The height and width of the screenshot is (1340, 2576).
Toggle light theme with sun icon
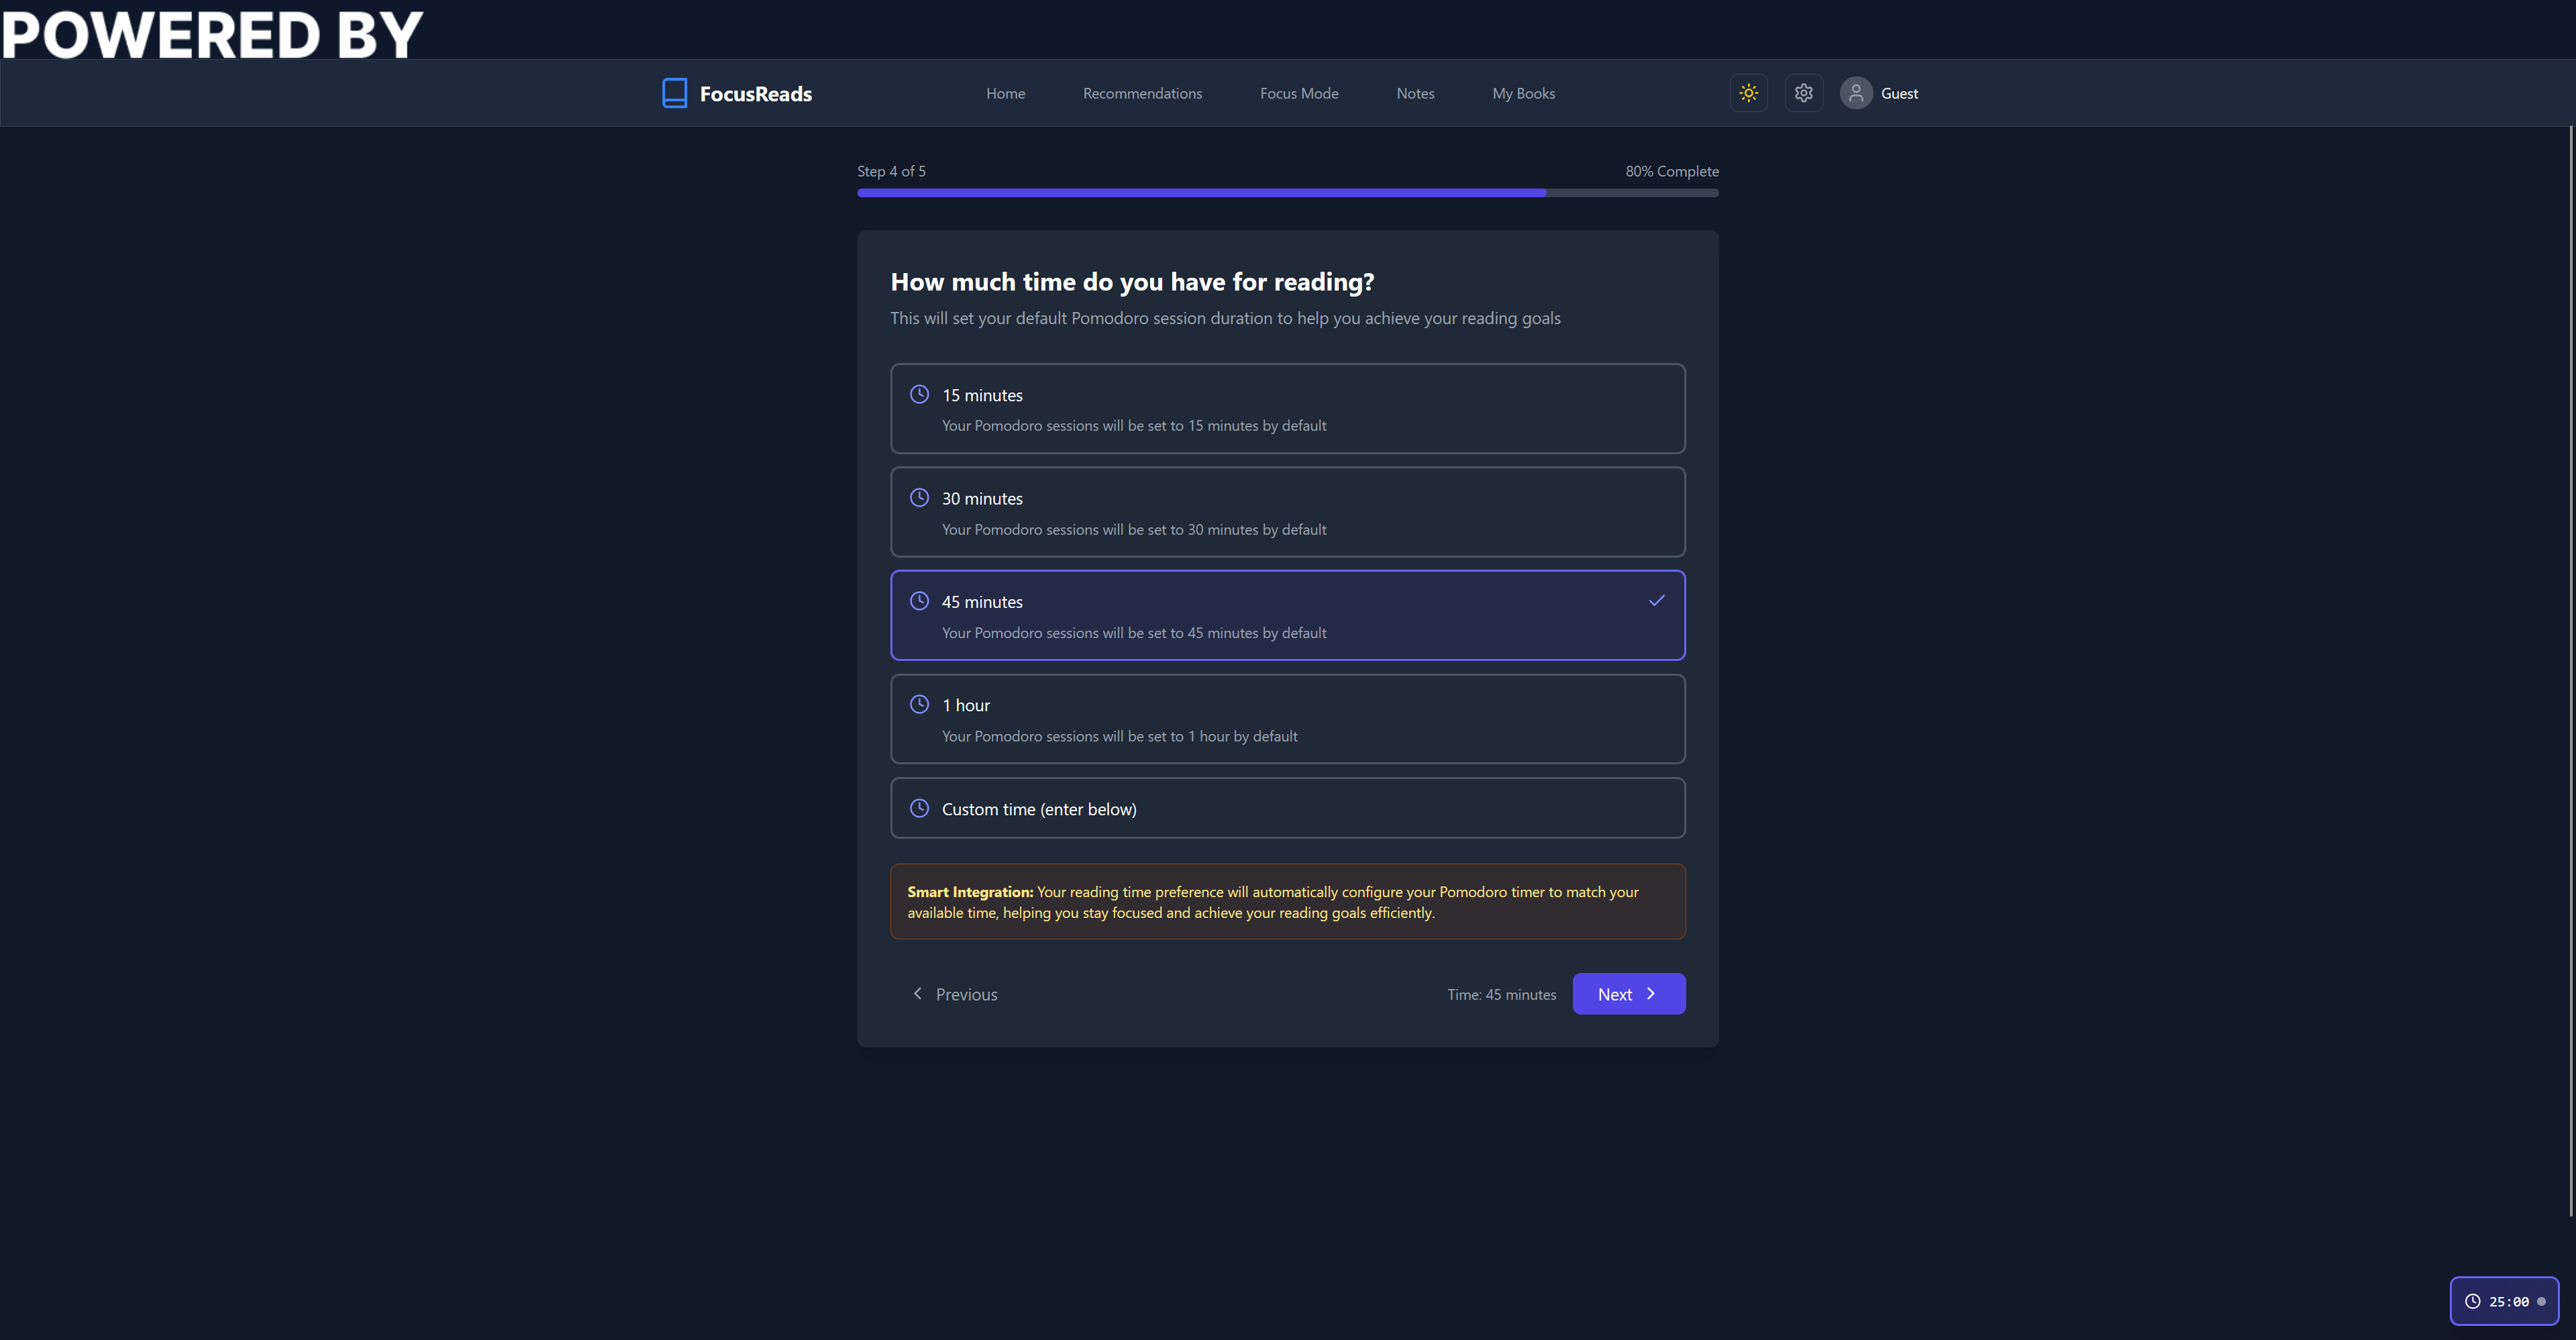(x=1748, y=93)
